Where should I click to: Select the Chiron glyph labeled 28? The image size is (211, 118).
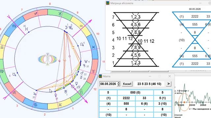(81, 77)
